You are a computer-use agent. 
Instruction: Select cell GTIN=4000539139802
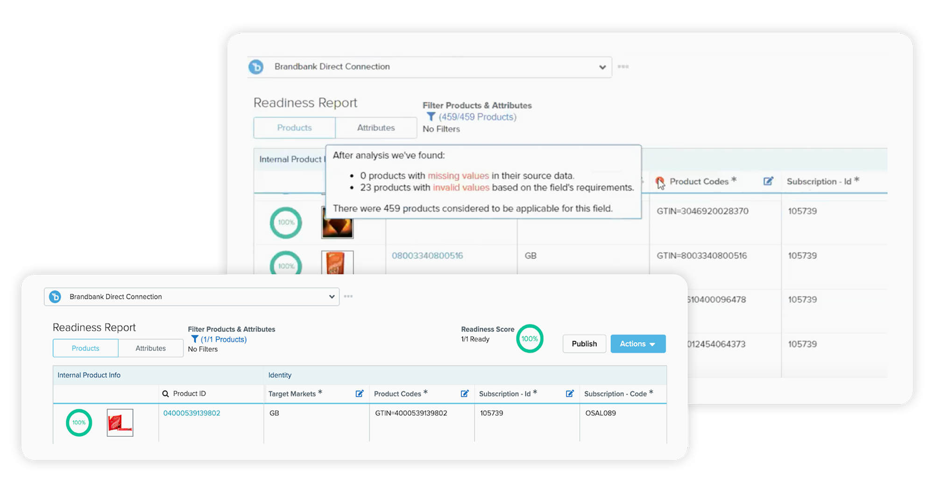[x=411, y=413]
